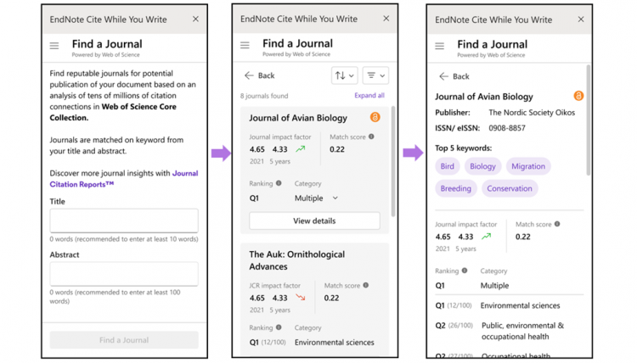Image resolution: width=637 pixels, height=363 pixels.
Task: Show Match score info in details panel
Action: click(x=557, y=224)
